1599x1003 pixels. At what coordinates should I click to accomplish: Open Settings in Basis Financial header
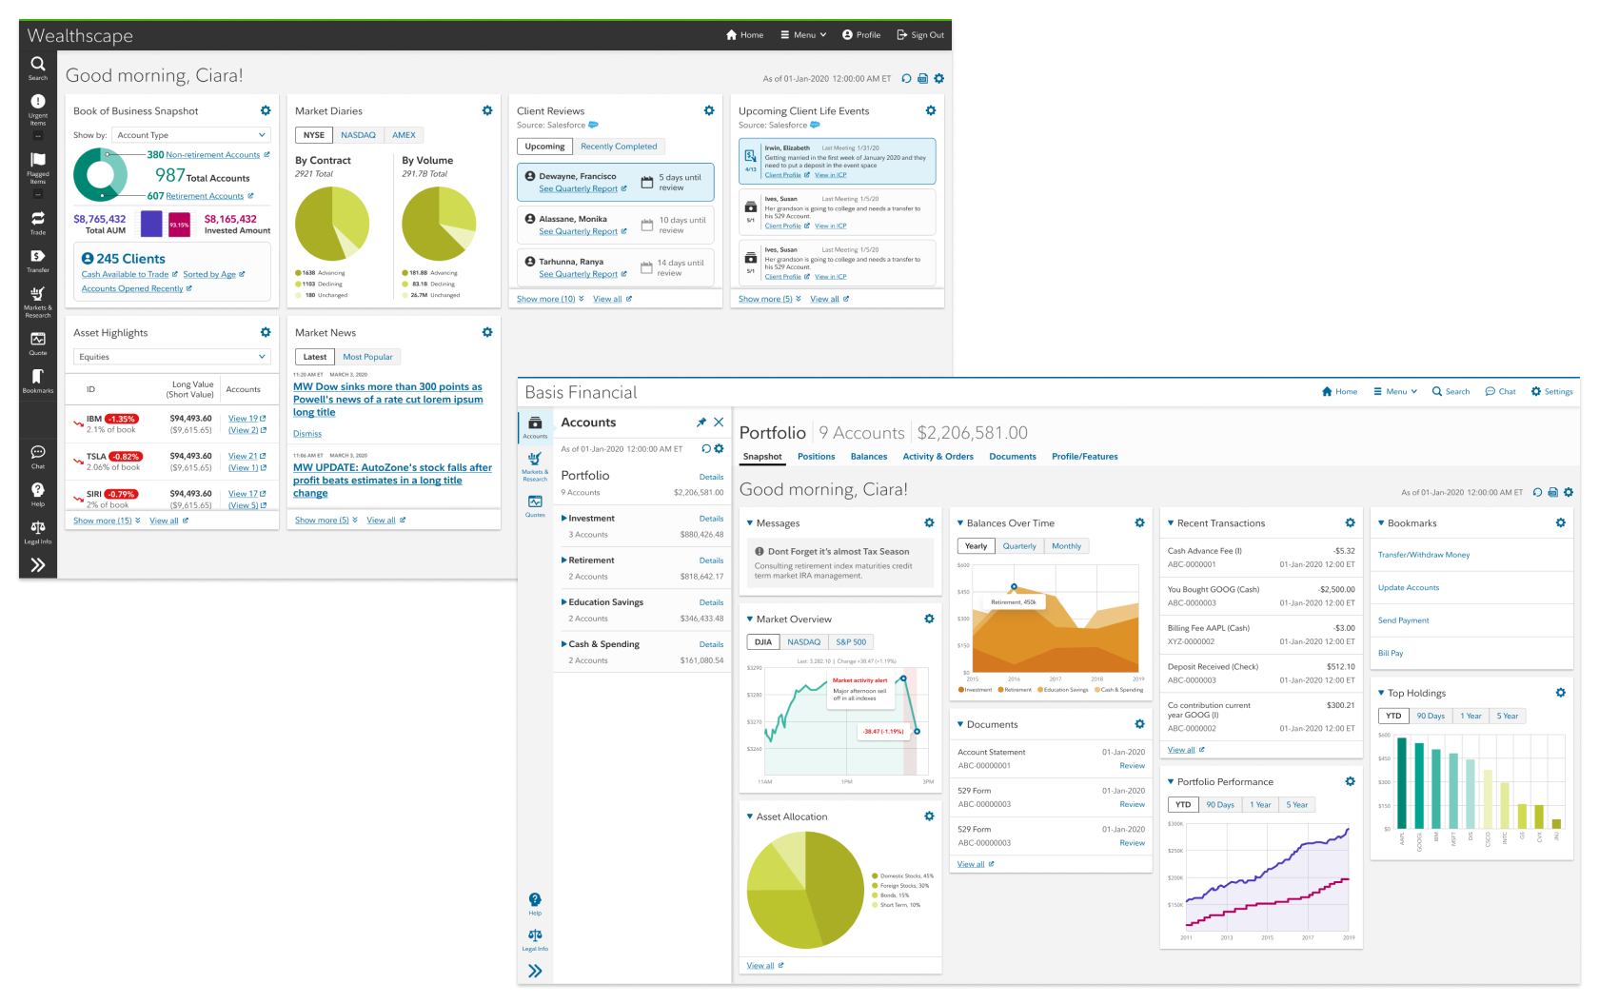(x=1551, y=391)
